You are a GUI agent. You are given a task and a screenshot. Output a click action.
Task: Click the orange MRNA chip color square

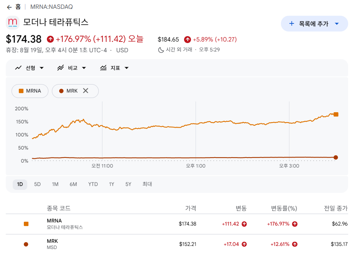coord(21,91)
